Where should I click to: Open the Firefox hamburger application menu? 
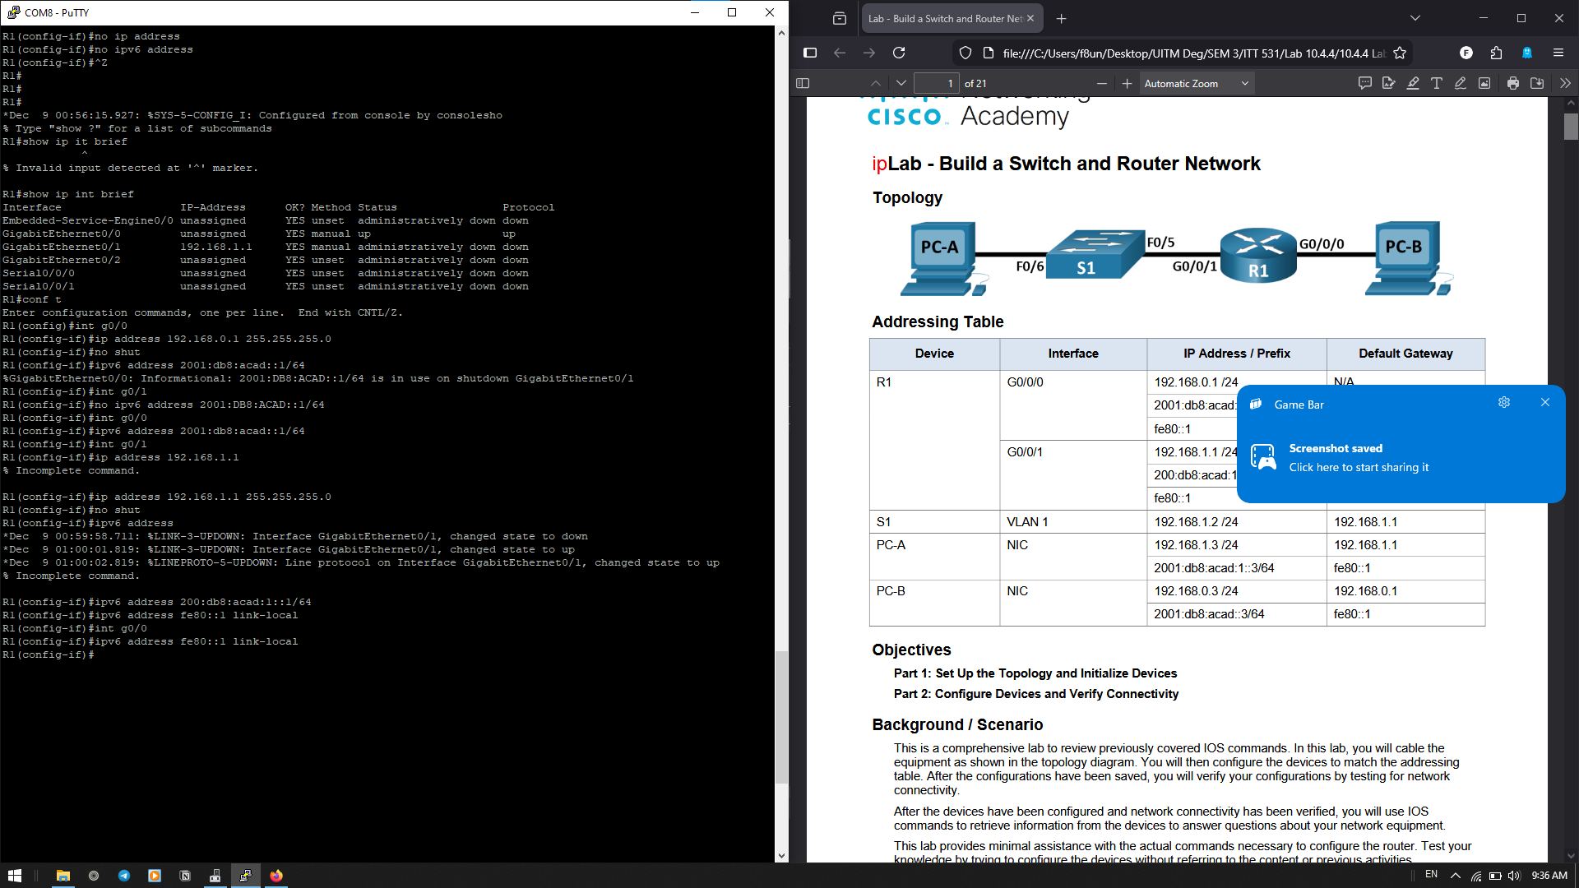(1558, 53)
